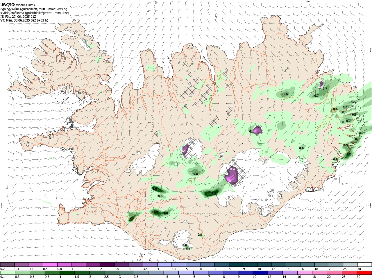Screen dimensions: 372x279
Task: Click the '15W' longitude label
Action: tap(307, 1)
